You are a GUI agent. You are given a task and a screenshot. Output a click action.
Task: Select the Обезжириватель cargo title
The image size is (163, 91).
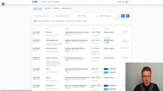pos(52,40)
